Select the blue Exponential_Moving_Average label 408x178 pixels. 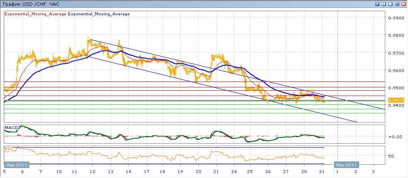pos(99,14)
